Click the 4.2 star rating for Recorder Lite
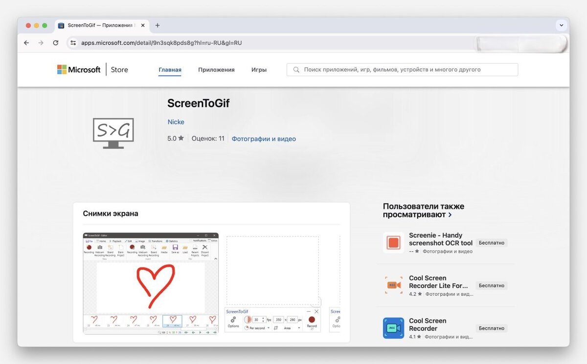 click(415, 294)
